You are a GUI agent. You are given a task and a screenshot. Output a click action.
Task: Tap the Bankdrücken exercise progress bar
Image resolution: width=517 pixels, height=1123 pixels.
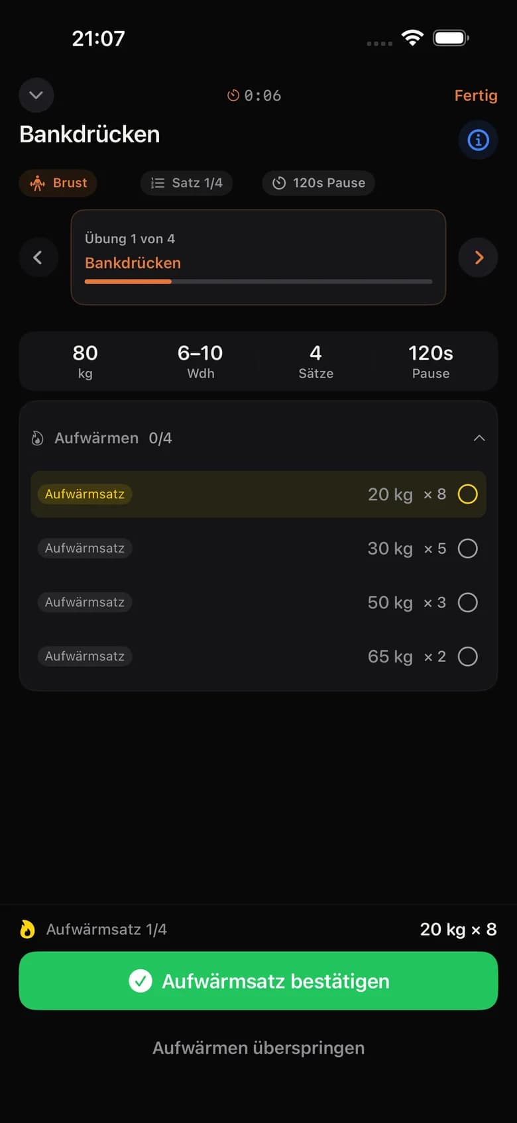258,282
